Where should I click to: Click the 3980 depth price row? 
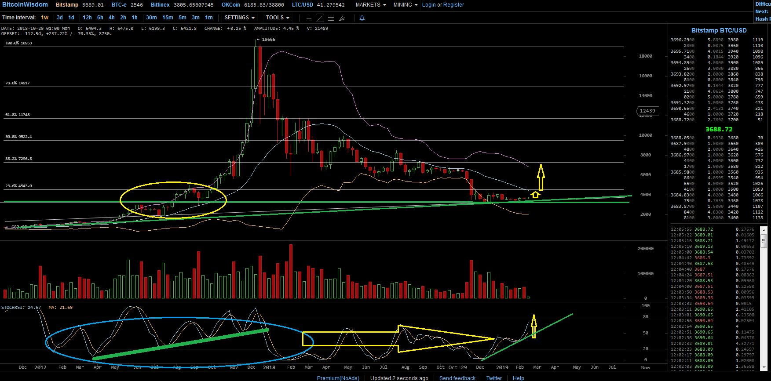click(733, 40)
